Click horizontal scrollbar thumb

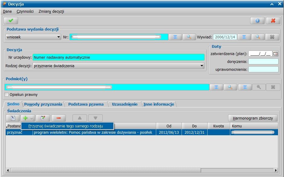click(x=106, y=170)
